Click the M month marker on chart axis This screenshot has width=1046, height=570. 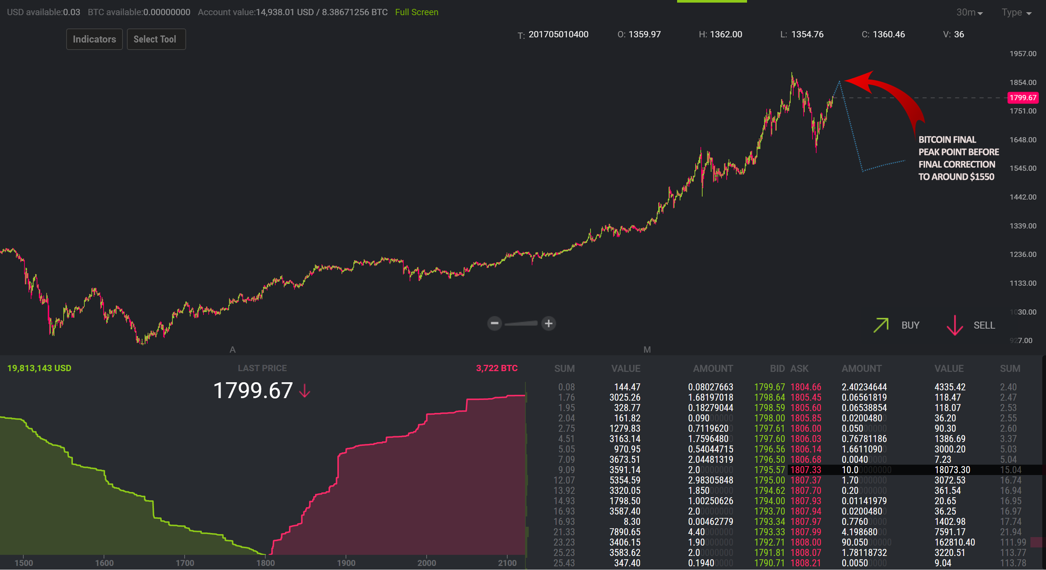pyautogui.click(x=647, y=349)
